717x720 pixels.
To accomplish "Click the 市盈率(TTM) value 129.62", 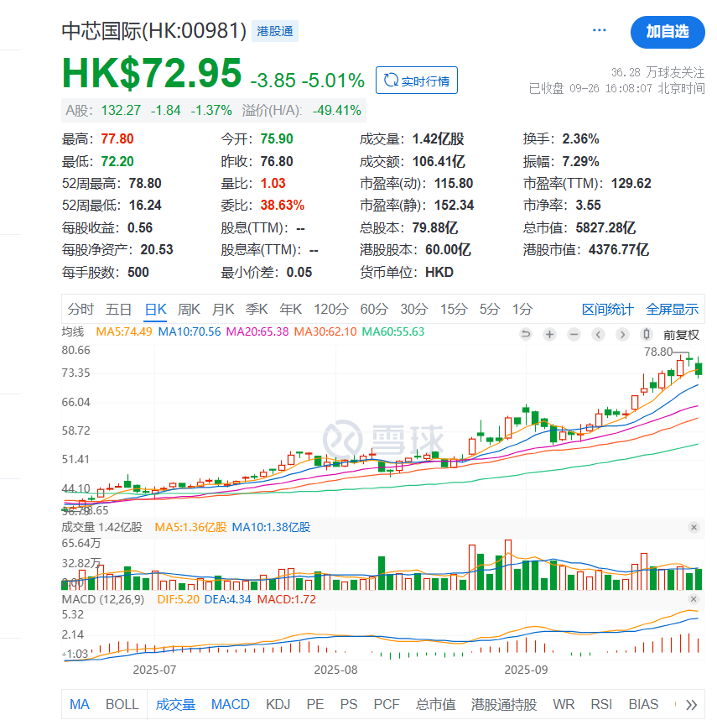I will (x=631, y=184).
